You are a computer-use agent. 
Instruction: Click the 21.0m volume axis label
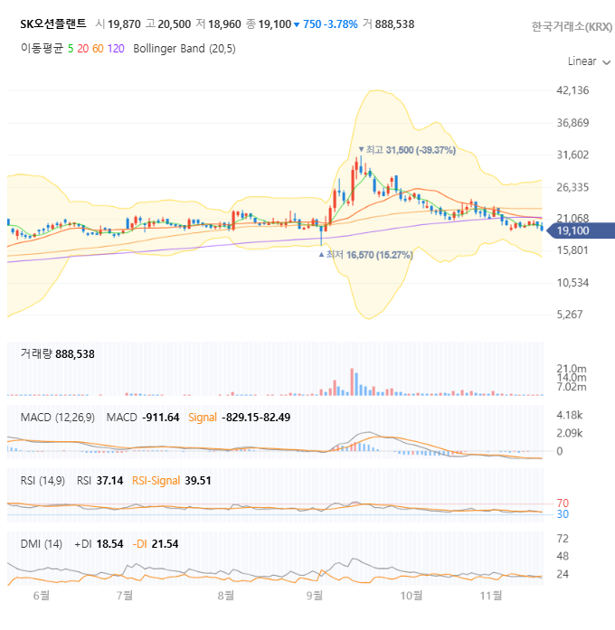coord(572,369)
